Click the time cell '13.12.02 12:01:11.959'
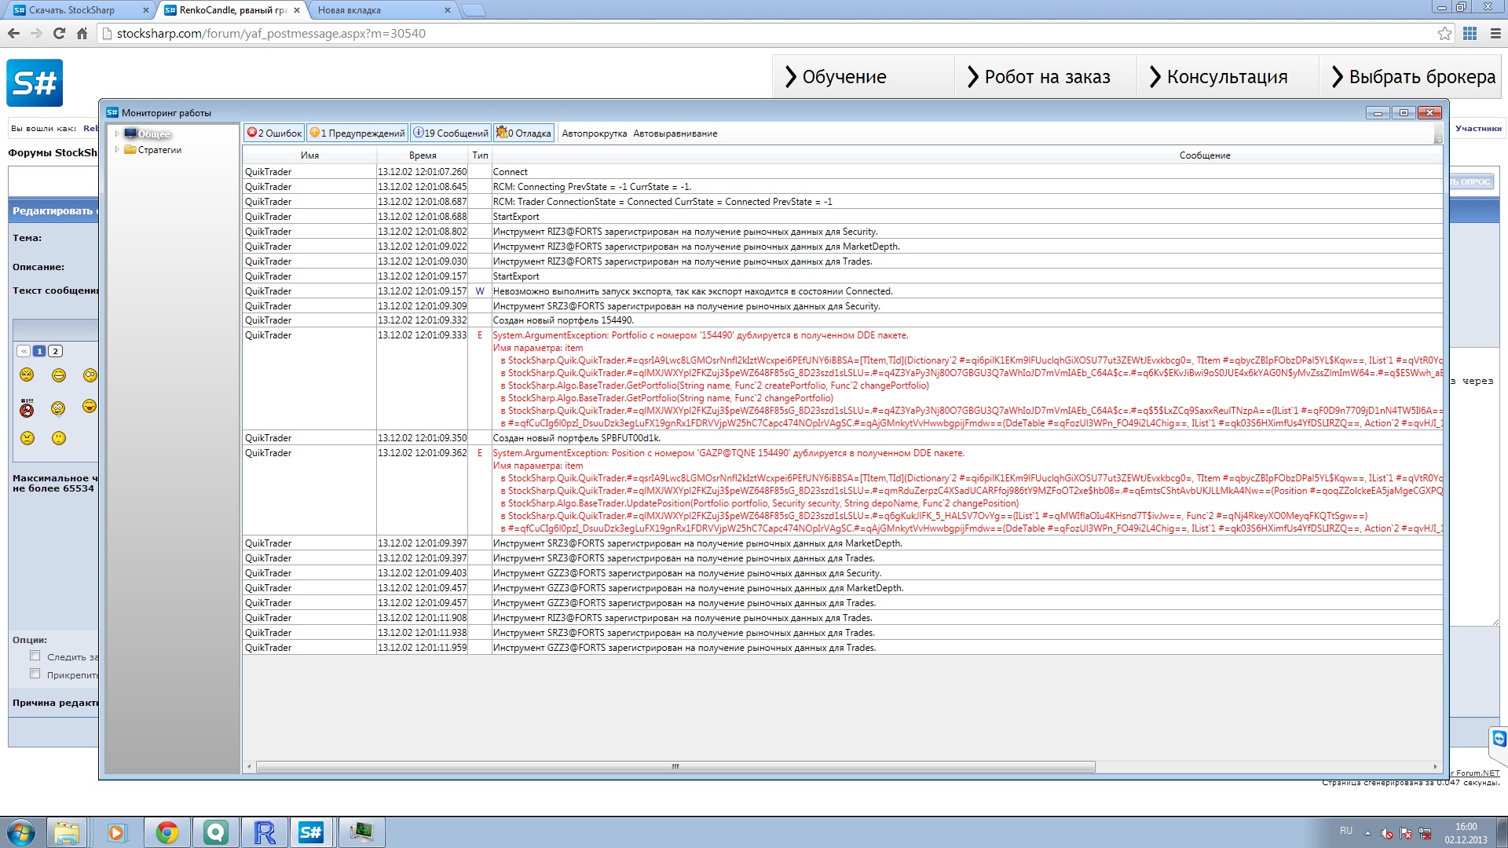This screenshot has width=1508, height=848. pyautogui.click(x=423, y=648)
